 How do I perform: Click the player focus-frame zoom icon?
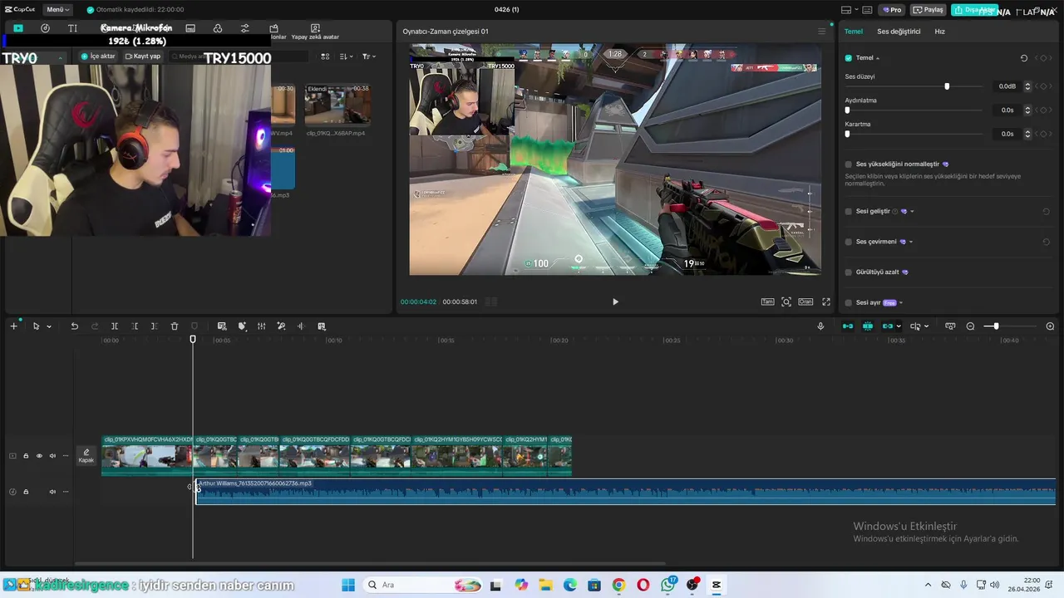[786, 301]
